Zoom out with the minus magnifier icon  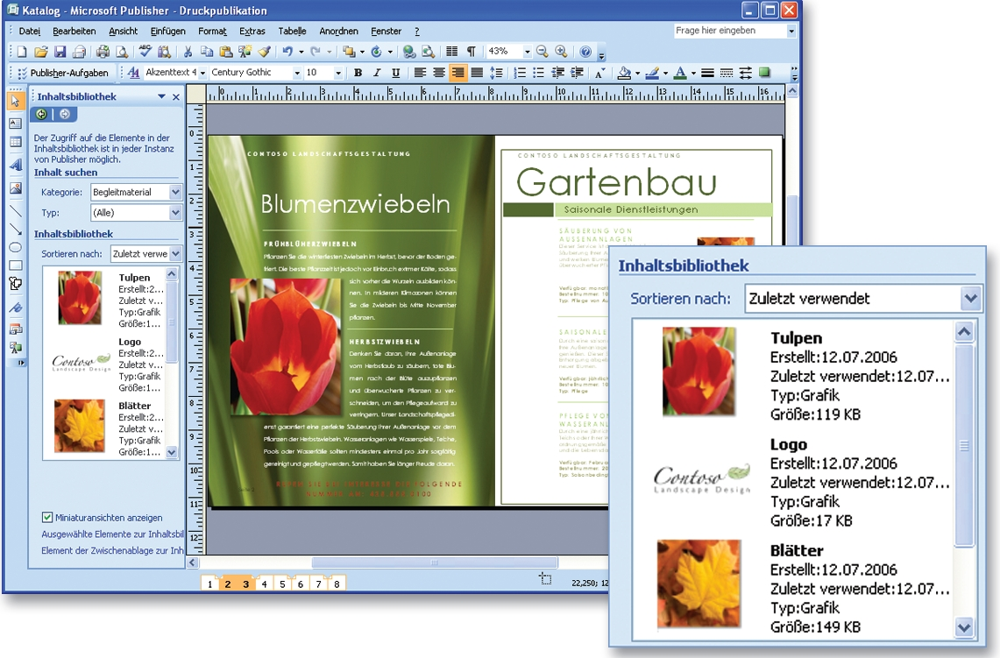[x=543, y=52]
